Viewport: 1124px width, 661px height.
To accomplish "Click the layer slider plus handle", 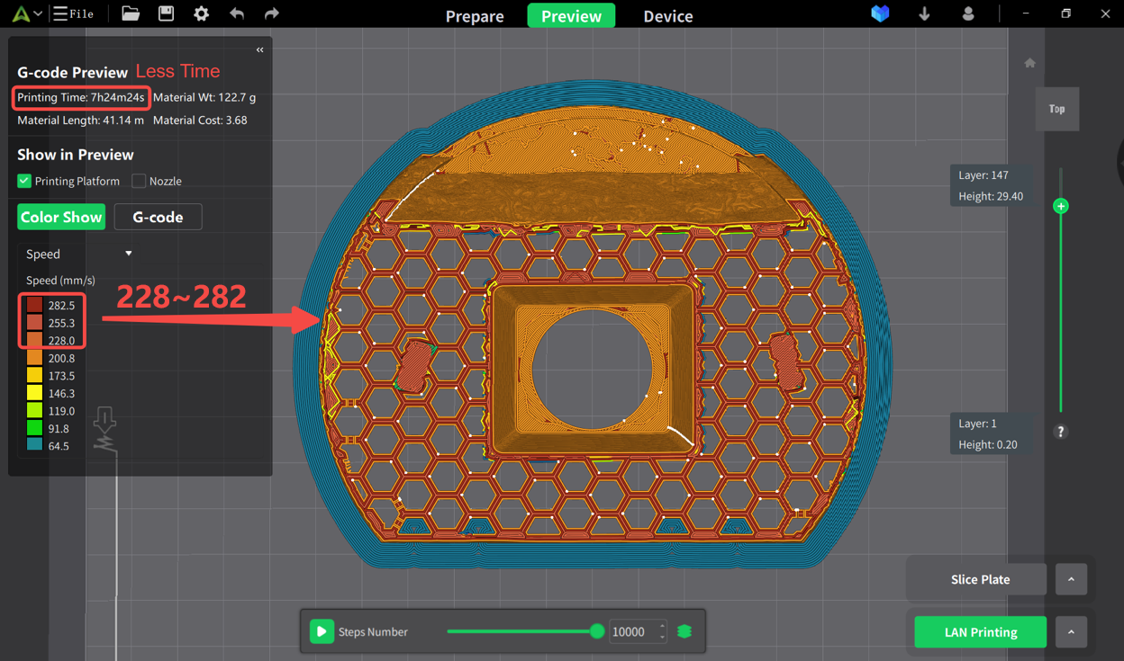I will point(1061,206).
